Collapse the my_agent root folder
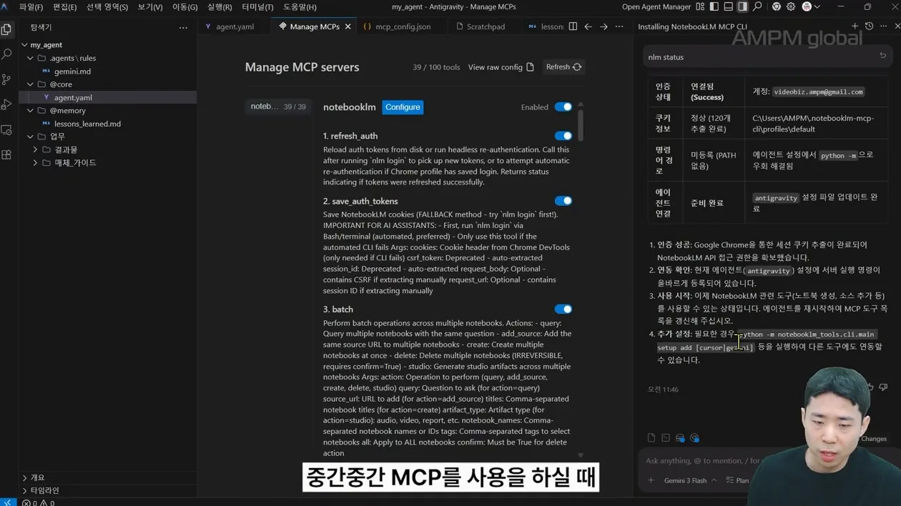 [25, 45]
